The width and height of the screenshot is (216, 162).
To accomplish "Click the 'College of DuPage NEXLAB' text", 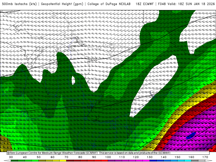I will click(x=109, y=4).
